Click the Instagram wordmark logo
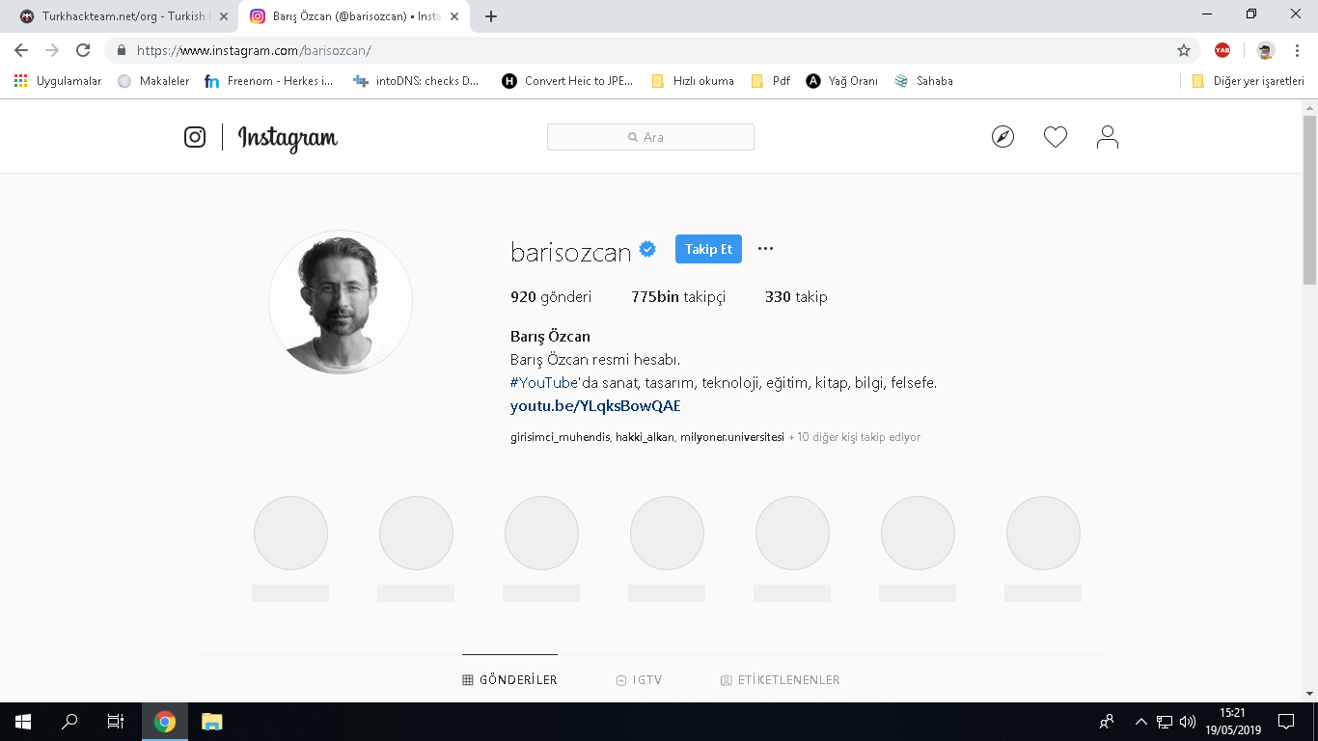This screenshot has height=741, width=1318. (x=288, y=138)
